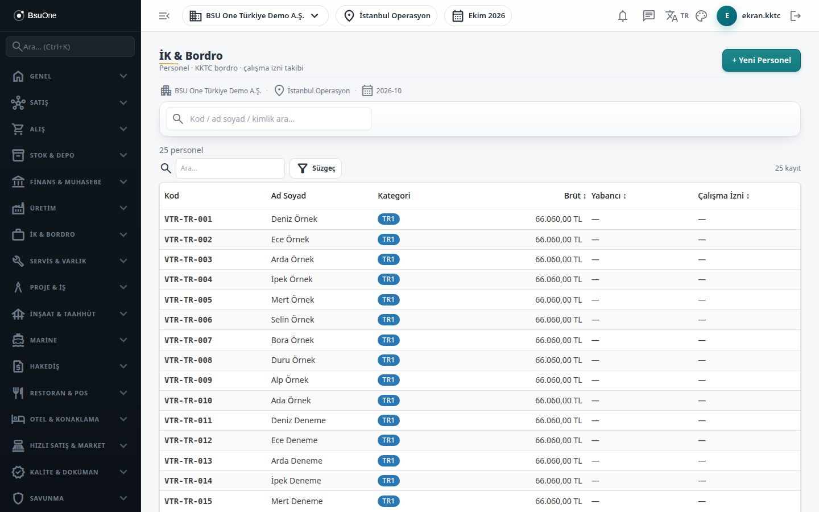Open the theme palette icon
The image size is (819, 512).
point(701,16)
